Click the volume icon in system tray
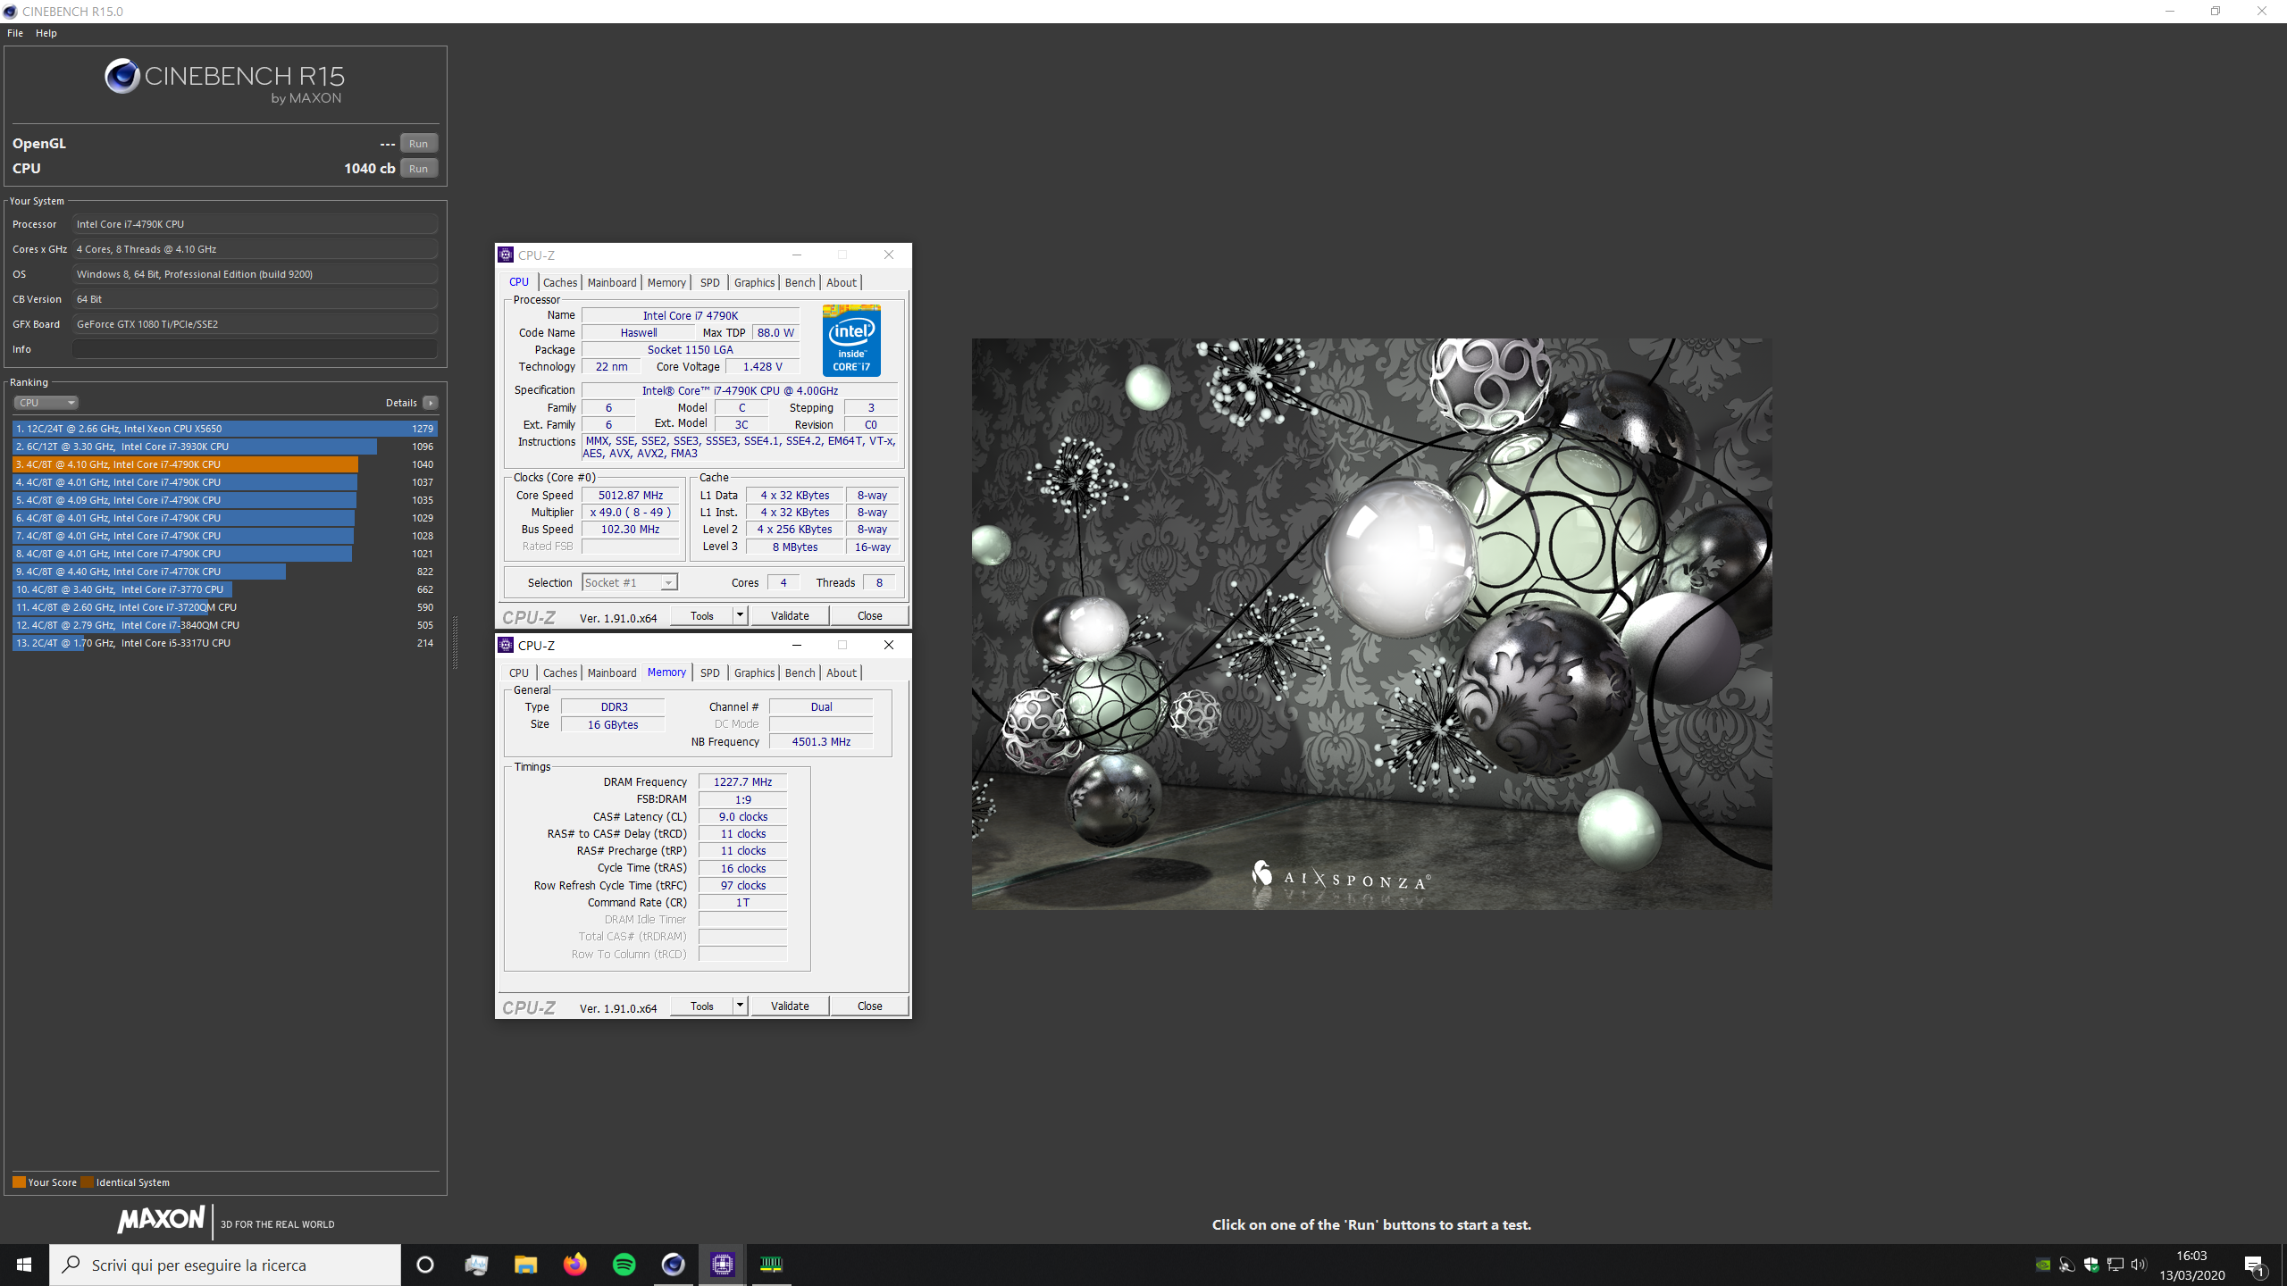 2139,1265
